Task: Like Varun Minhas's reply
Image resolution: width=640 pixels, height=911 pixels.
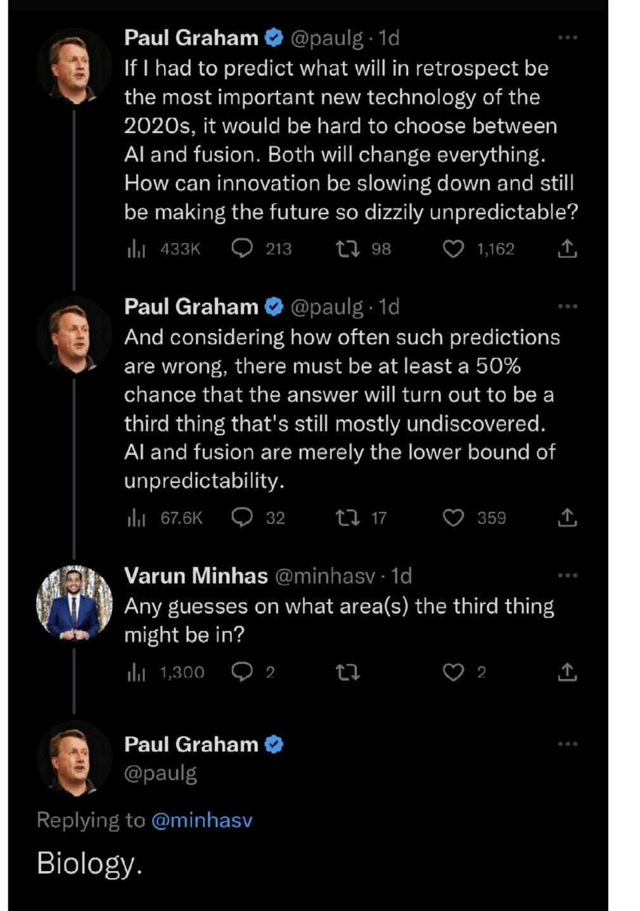Action: tap(452, 672)
